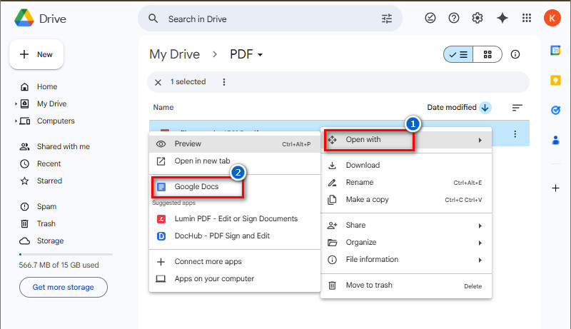Click the 566.7 MB of 15 GB used text
The image size is (571, 329).
(59, 265)
